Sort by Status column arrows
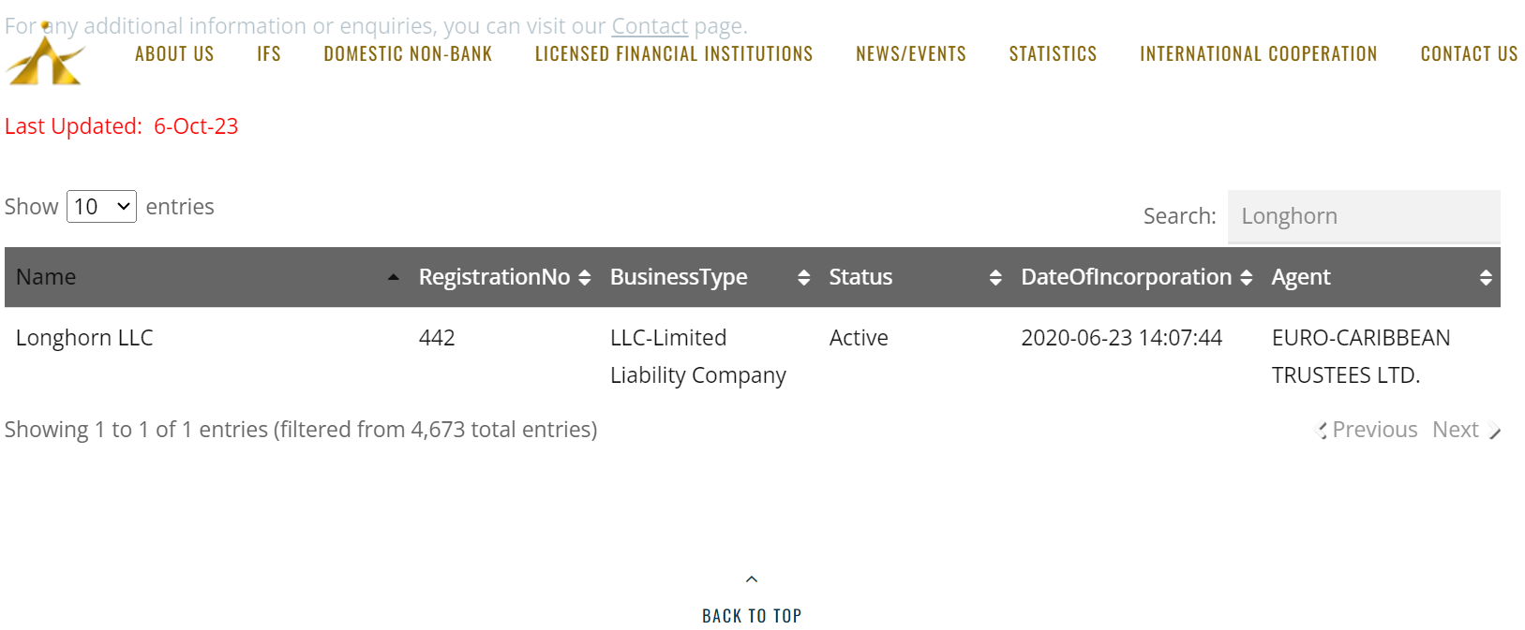This screenshot has height=630, width=1525. (x=995, y=277)
